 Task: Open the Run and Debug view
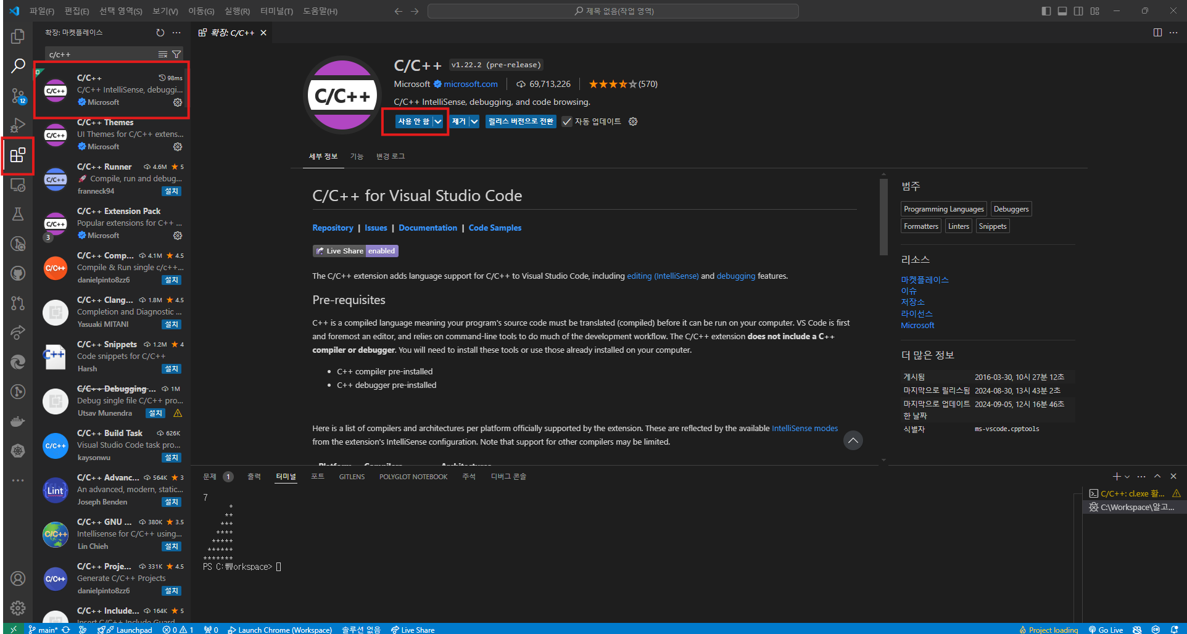(18, 125)
